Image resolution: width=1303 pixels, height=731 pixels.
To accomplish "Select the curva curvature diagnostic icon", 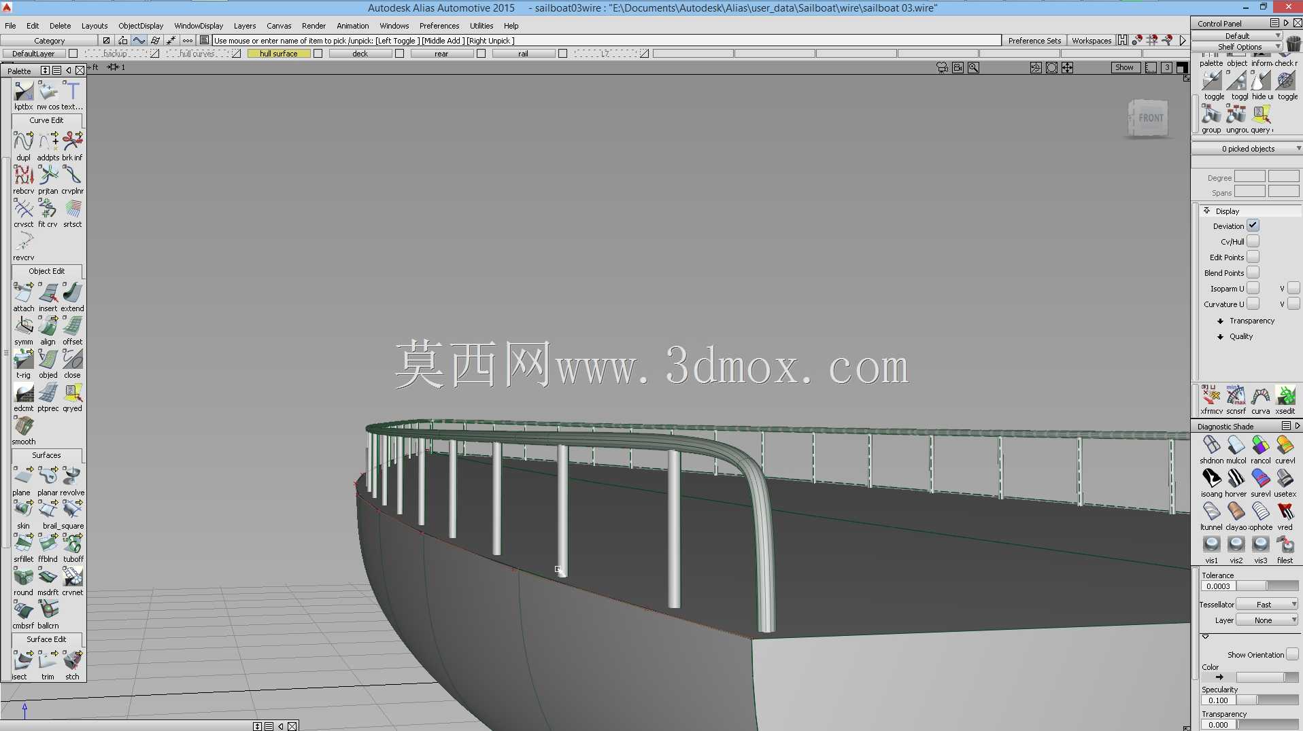I will click(1260, 395).
